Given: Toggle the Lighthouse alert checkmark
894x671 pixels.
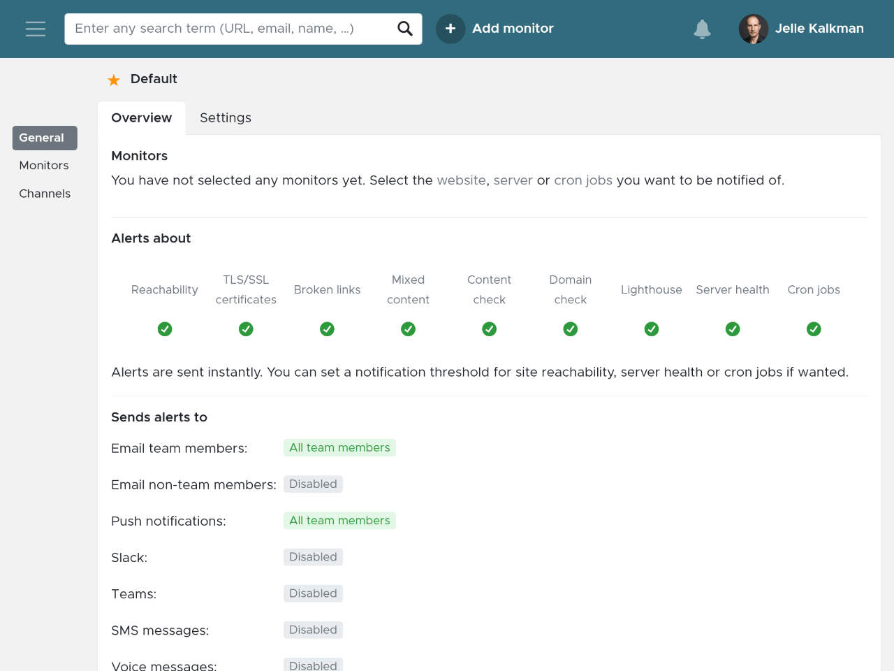Looking at the screenshot, I should tap(652, 329).
